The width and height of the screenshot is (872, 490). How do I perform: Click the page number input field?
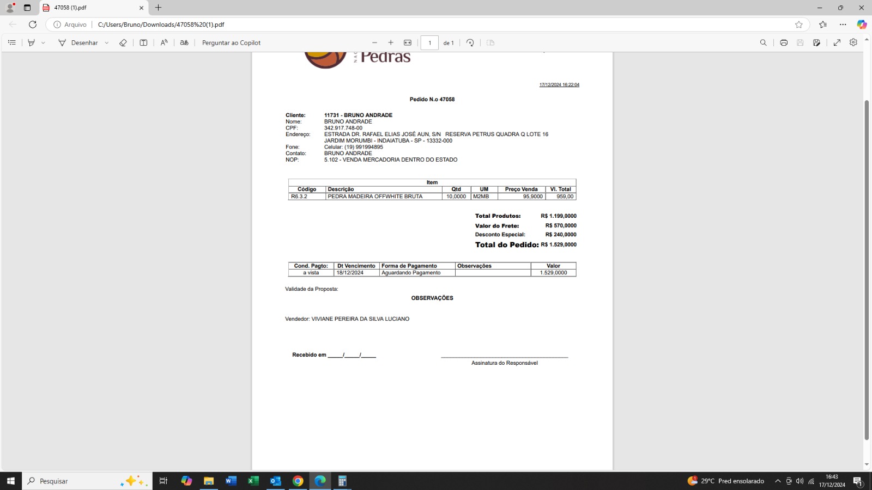429,42
